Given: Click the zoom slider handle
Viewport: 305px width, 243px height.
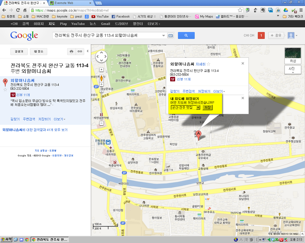Looking at the screenshot, I should (101, 91).
